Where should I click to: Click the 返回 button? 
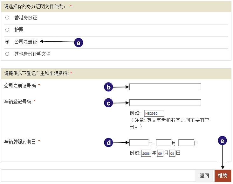[x=204, y=176]
